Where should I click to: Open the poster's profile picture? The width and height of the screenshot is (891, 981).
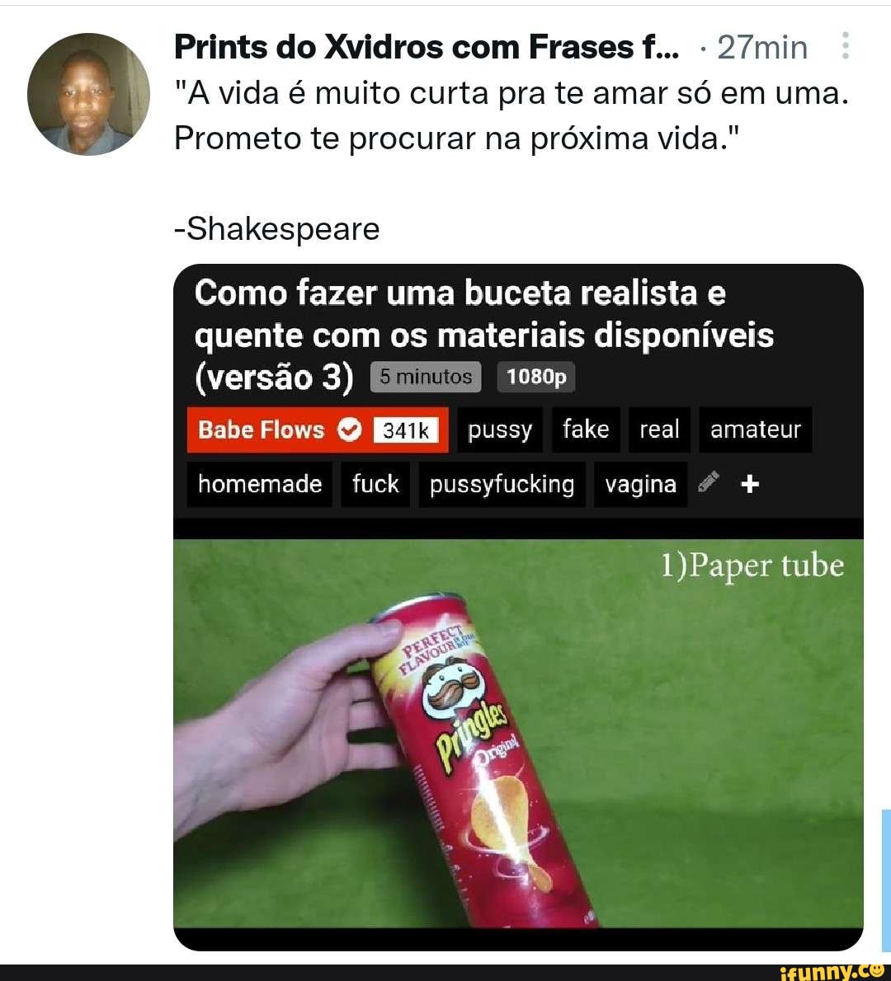pyautogui.click(x=88, y=94)
